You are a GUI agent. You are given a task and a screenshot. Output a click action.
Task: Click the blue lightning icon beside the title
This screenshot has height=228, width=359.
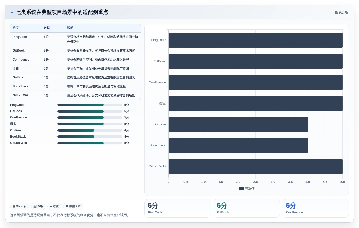[12, 12]
